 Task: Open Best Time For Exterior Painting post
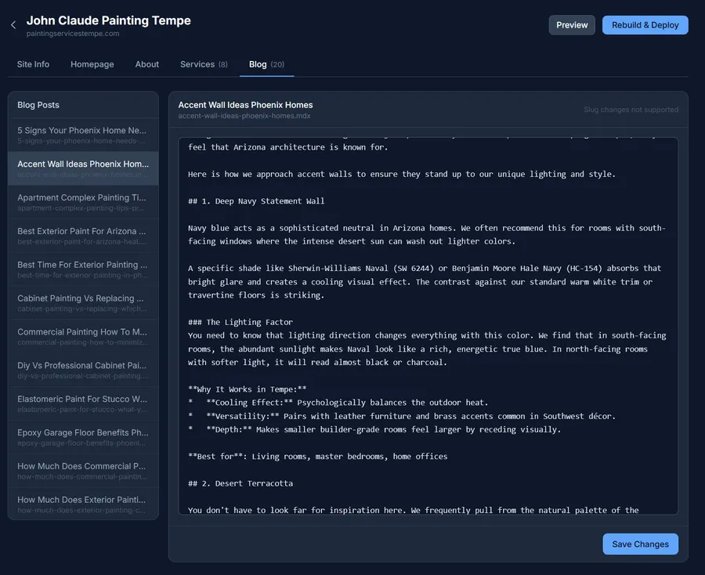tap(83, 269)
